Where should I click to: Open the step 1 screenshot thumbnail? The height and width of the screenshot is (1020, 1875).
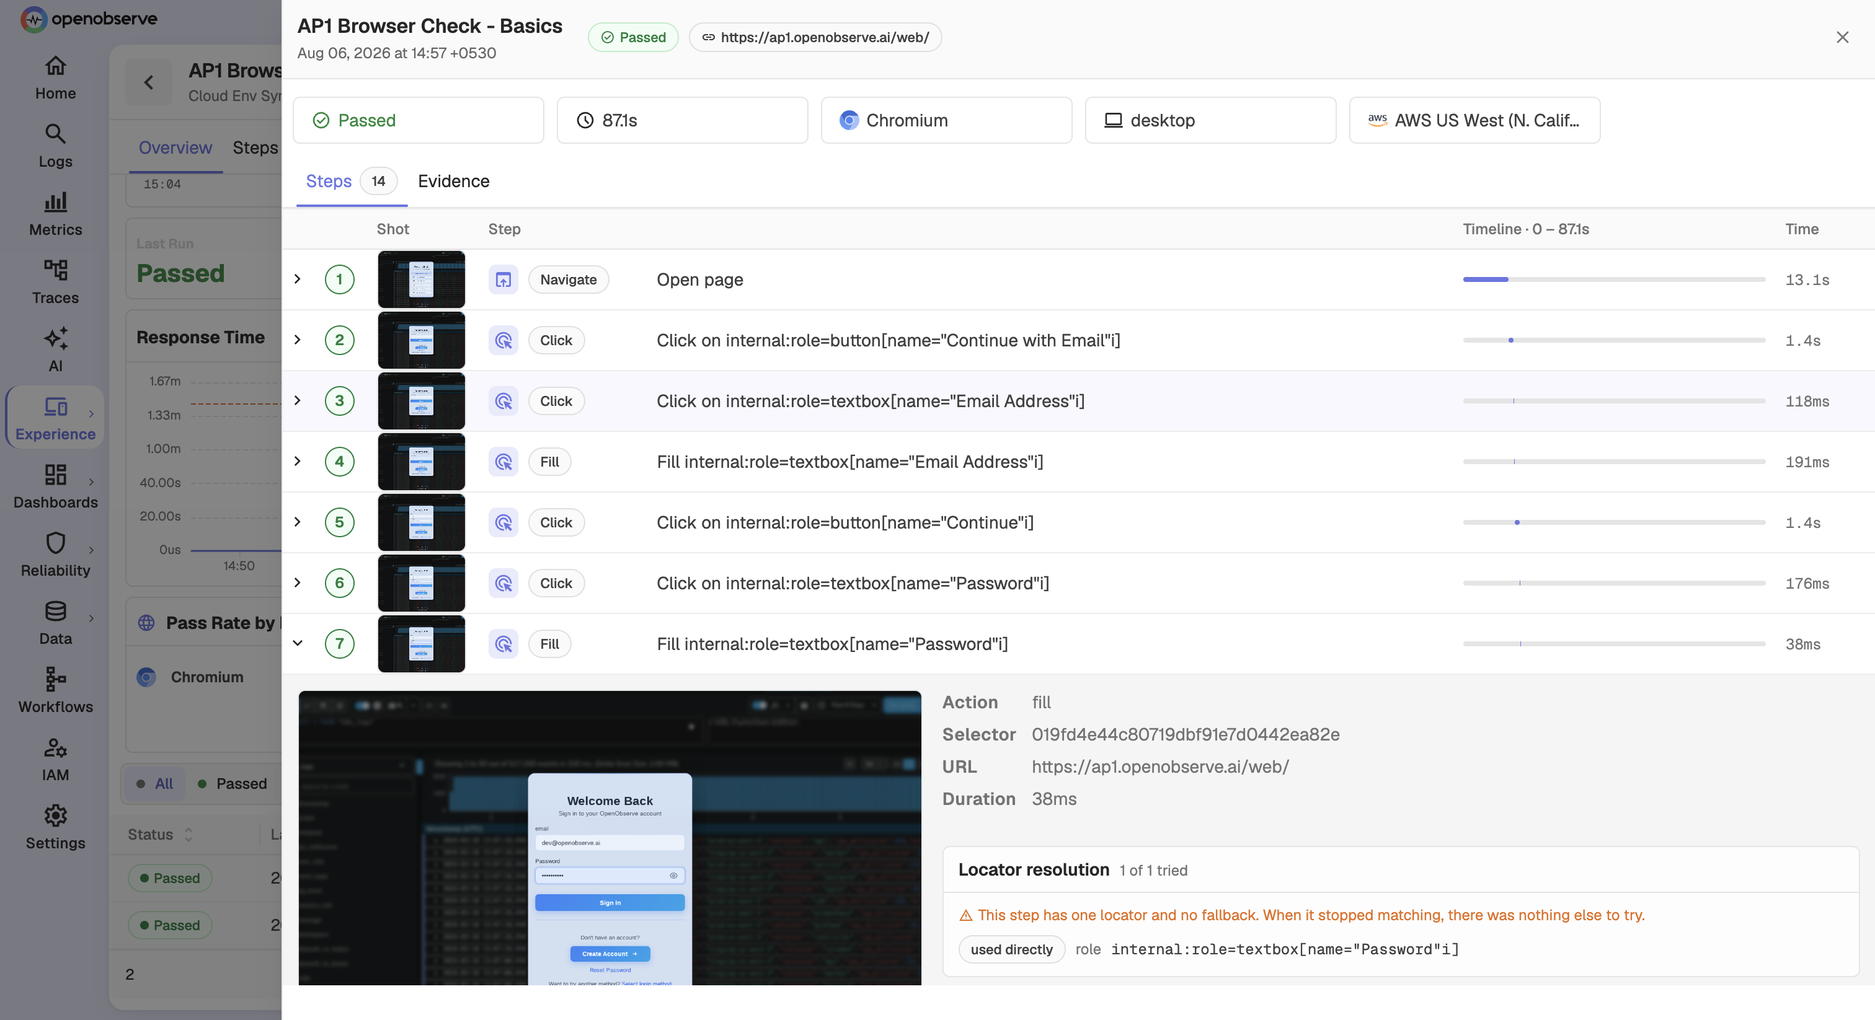pyautogui.click(x=422, y=279)
